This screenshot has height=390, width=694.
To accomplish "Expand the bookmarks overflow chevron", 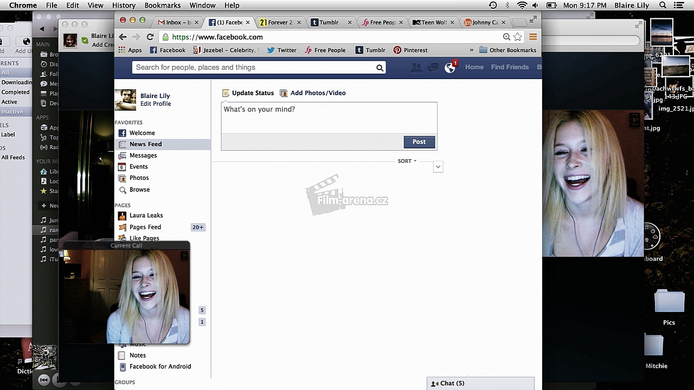I will 471,50.
